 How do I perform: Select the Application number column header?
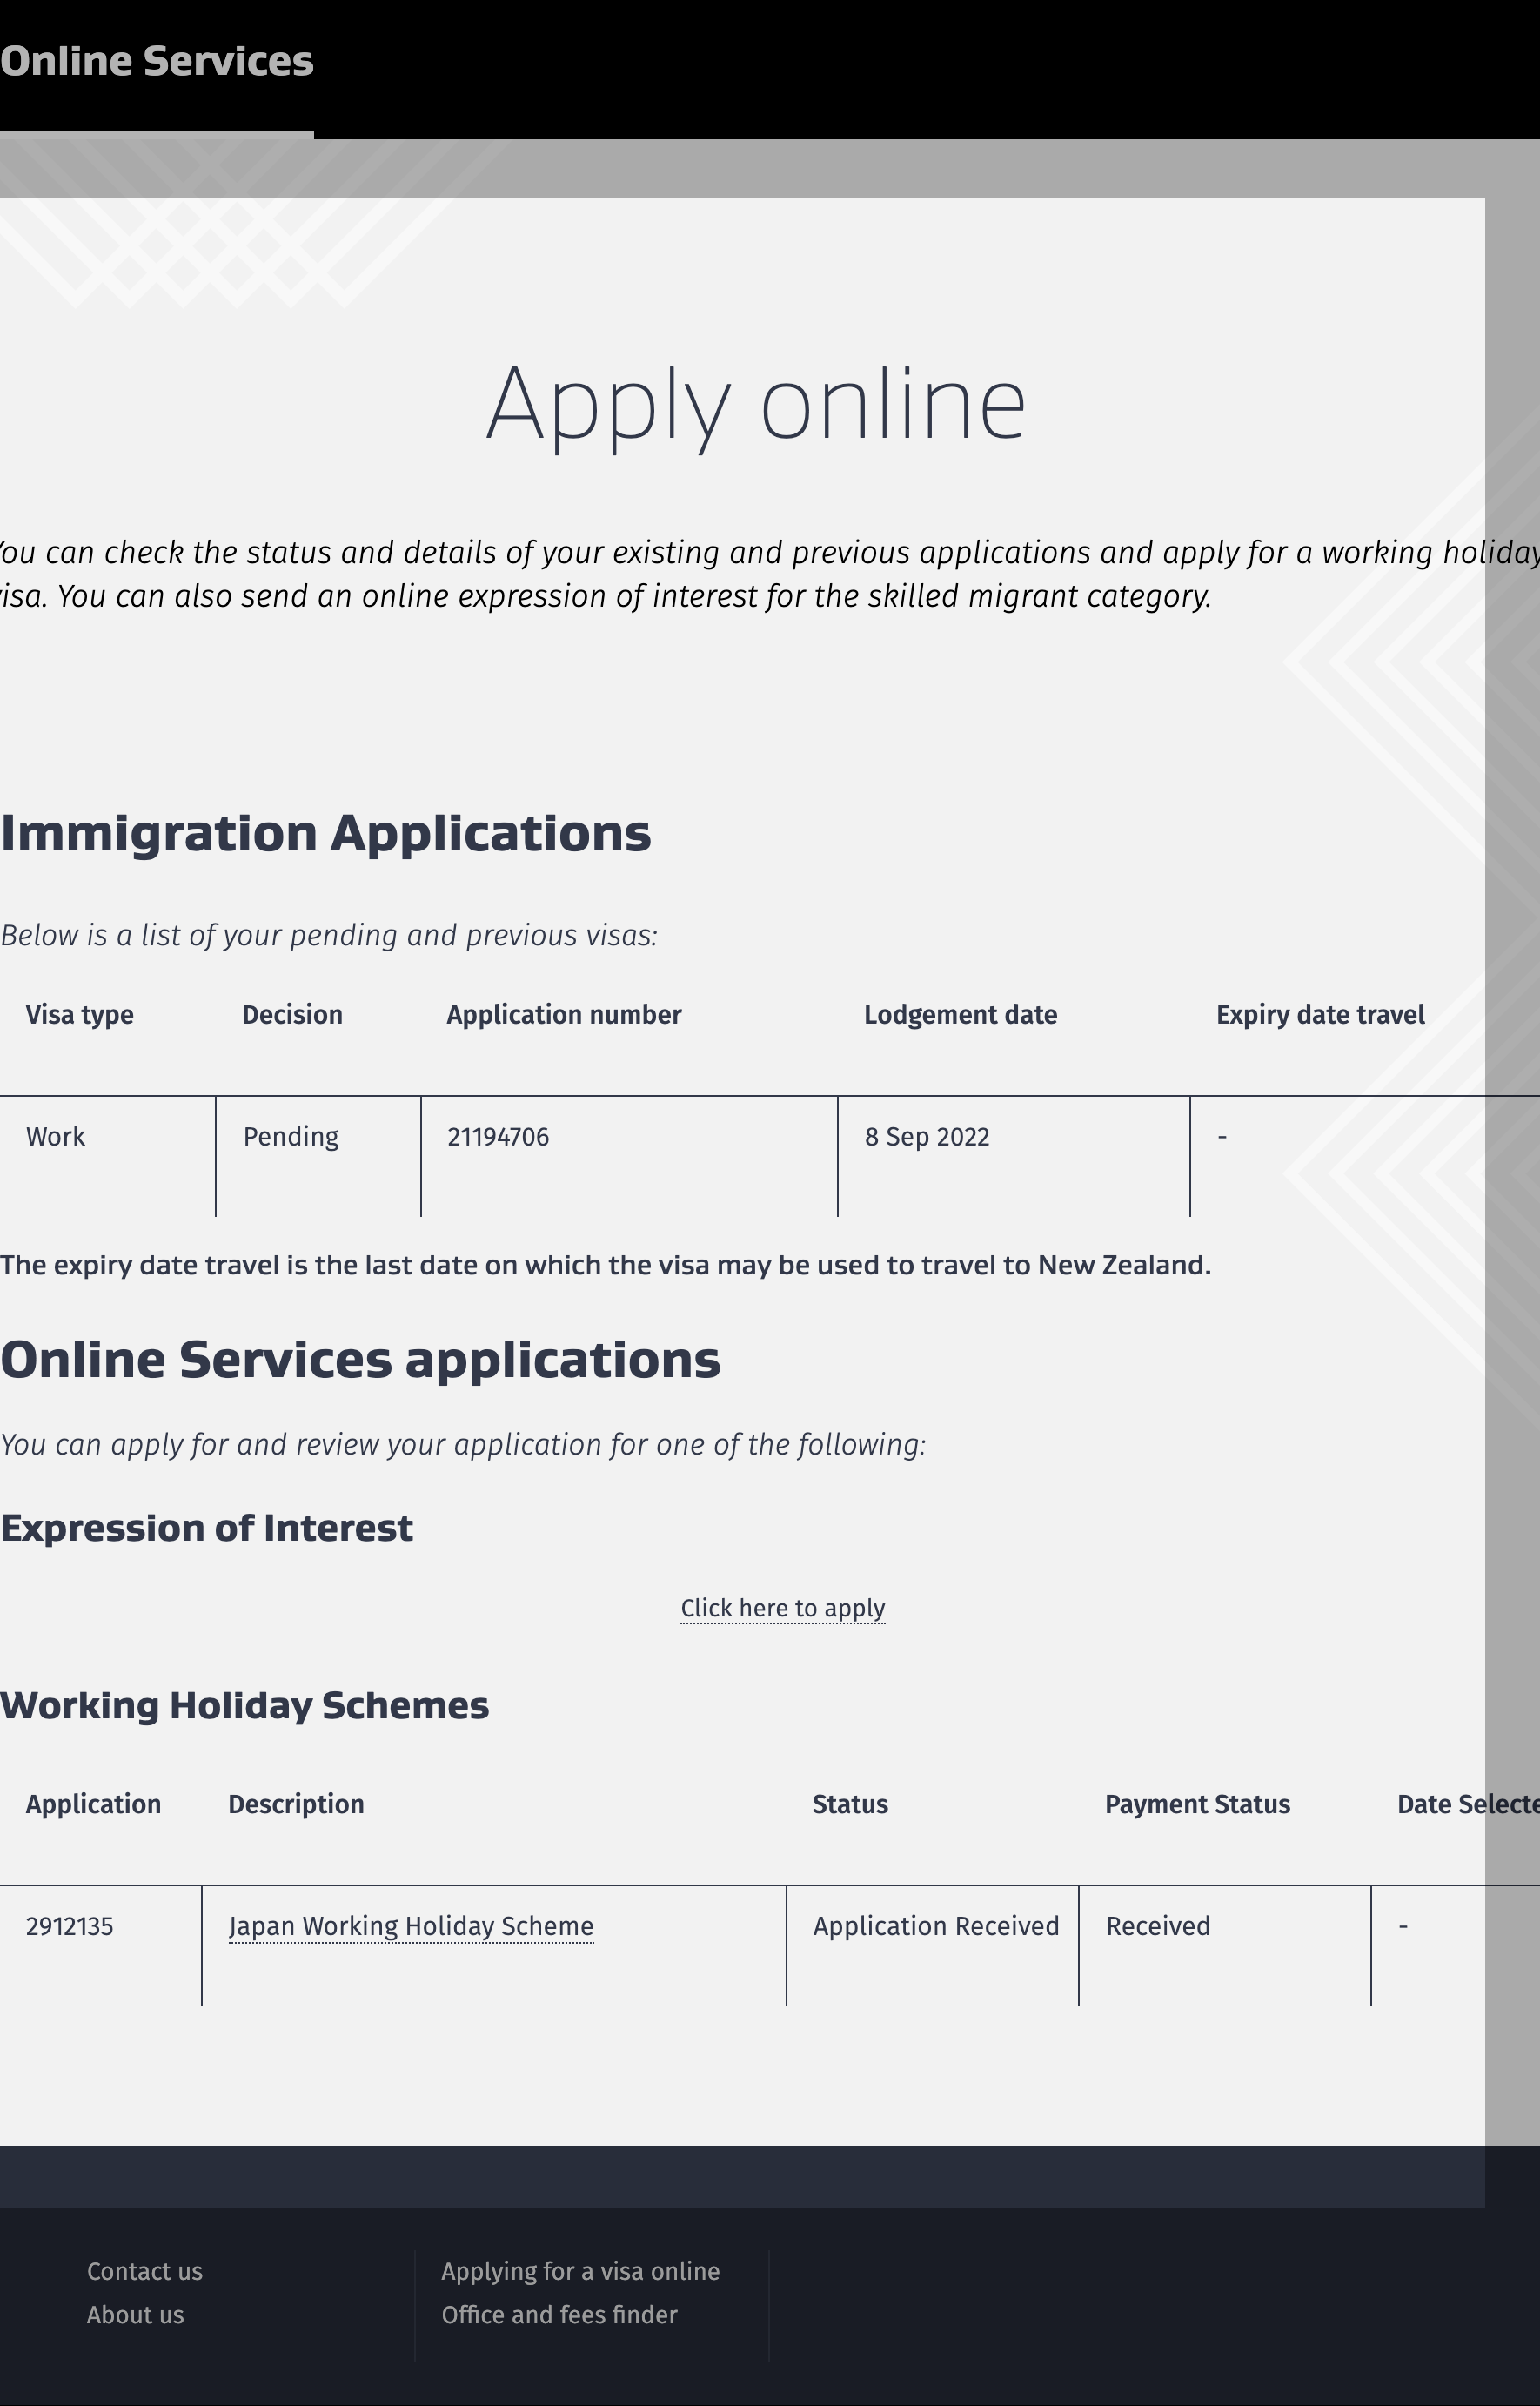coord(564,1014)
